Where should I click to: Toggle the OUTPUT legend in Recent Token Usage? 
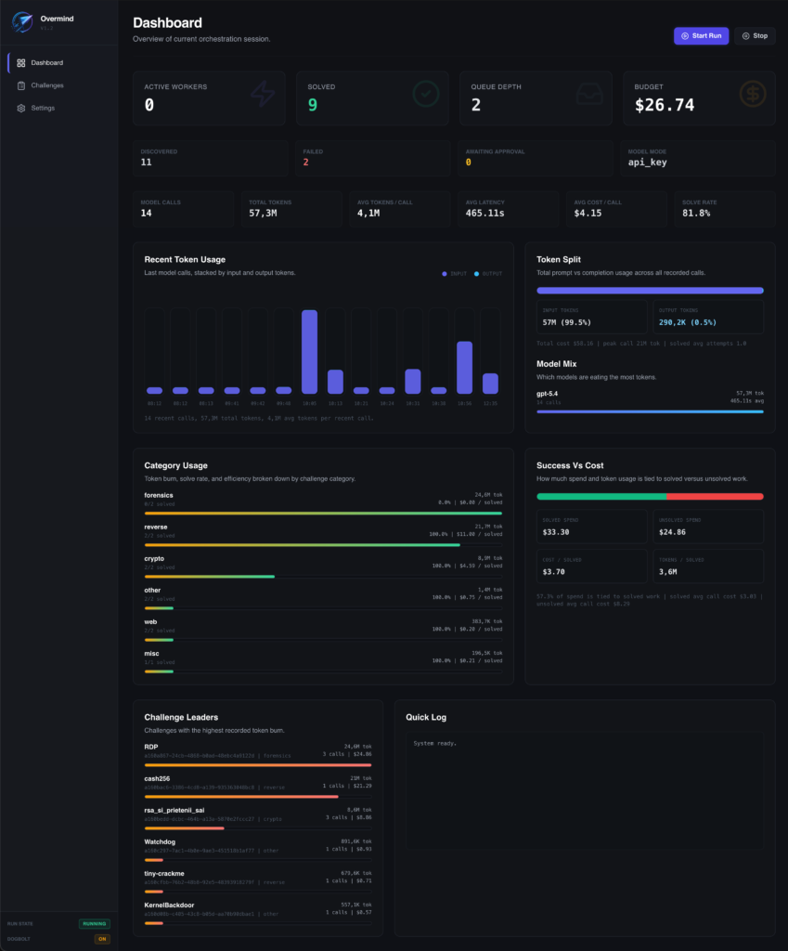[x=488, y=274]
